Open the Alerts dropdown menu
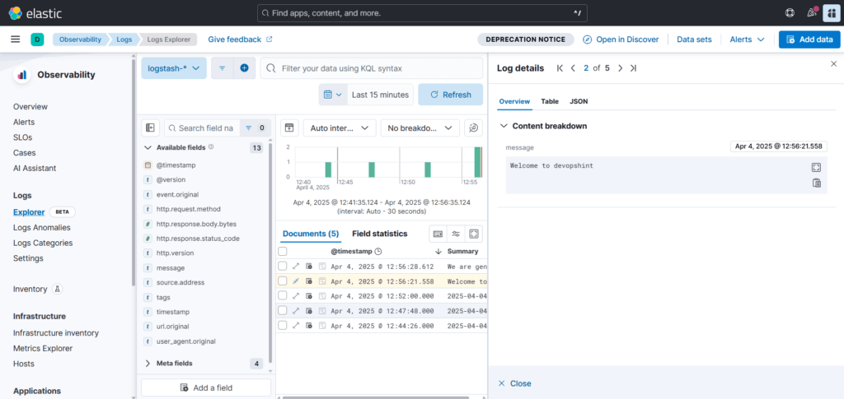This screenshot has width=844, height=399. pos(747,39)
